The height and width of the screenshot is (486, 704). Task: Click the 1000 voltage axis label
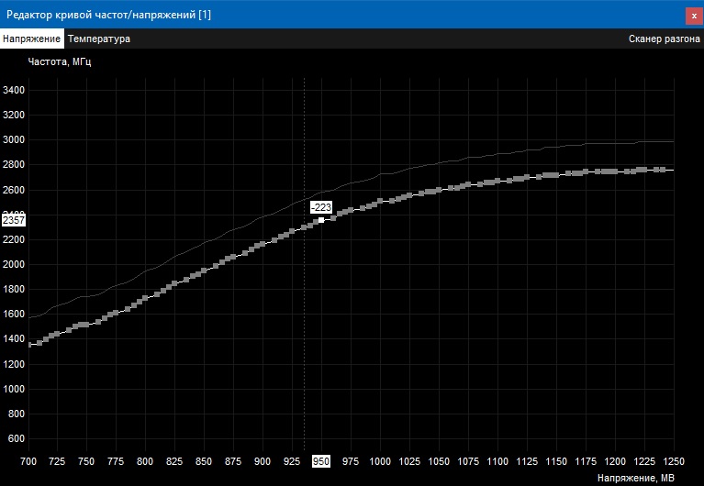(380, 461)
